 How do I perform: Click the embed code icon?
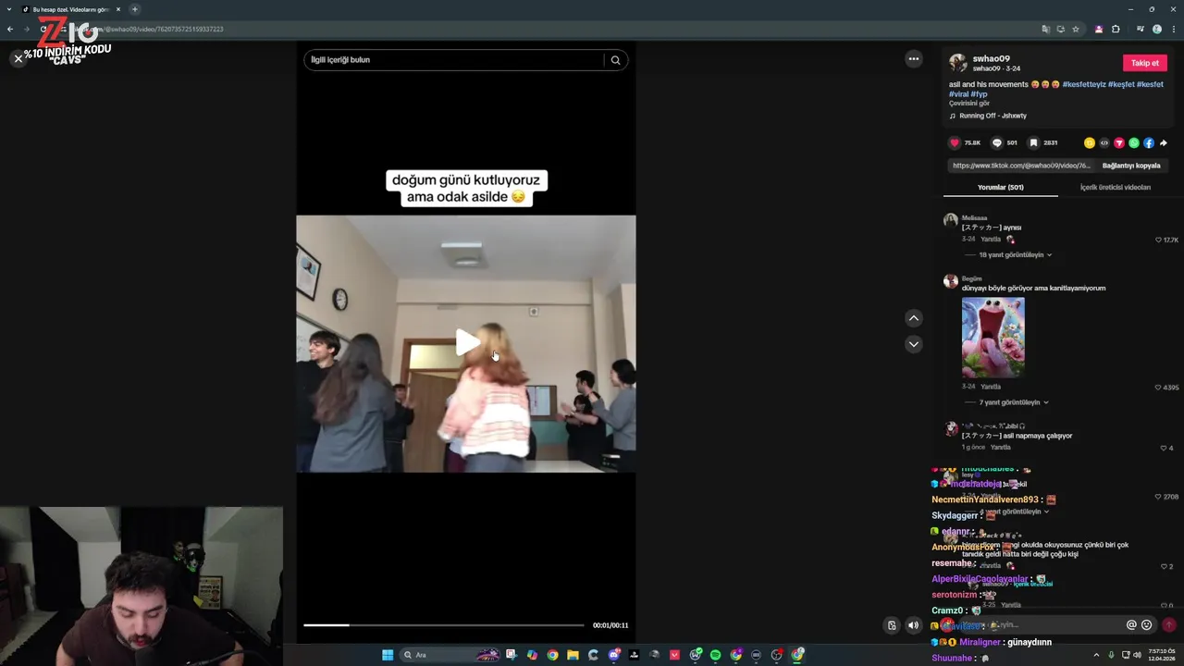[1104, 143]
